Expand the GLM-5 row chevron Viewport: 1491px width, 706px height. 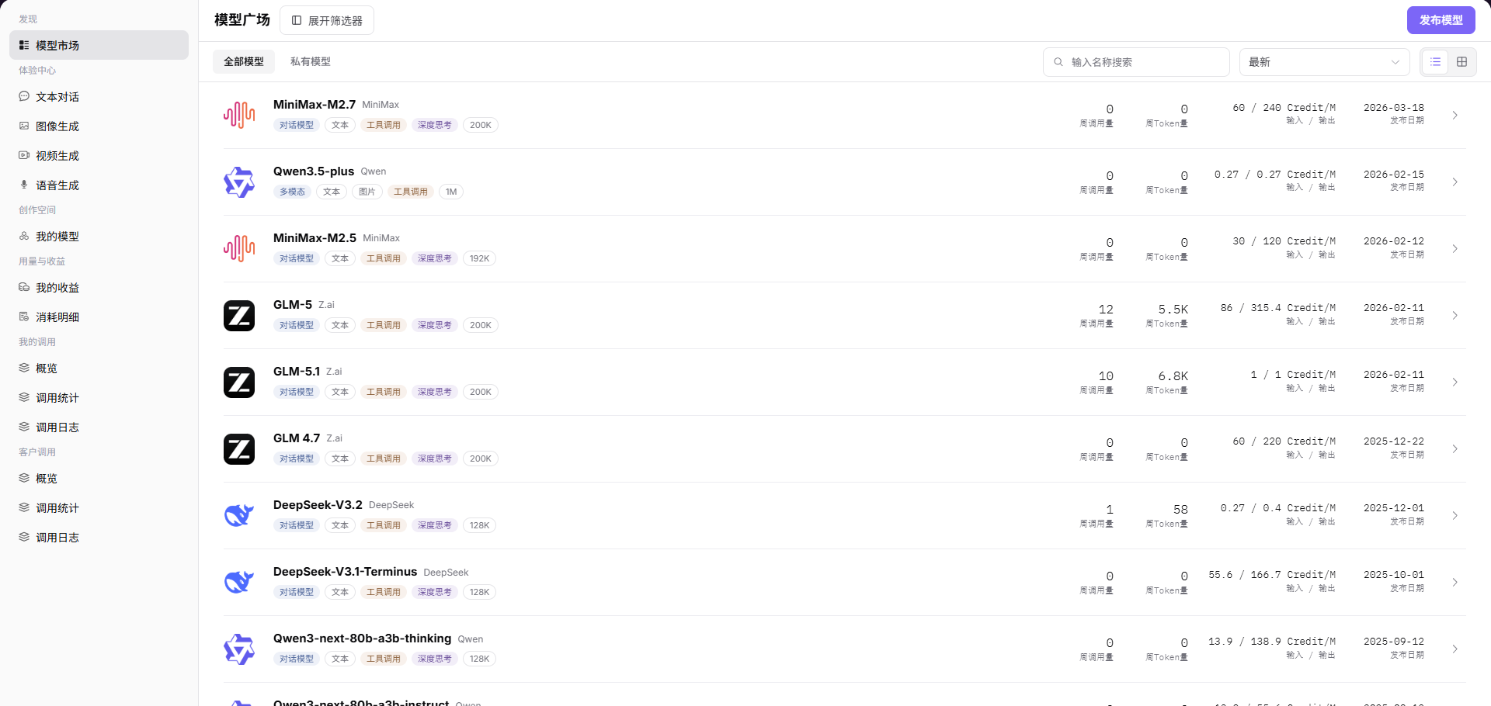1455,315
